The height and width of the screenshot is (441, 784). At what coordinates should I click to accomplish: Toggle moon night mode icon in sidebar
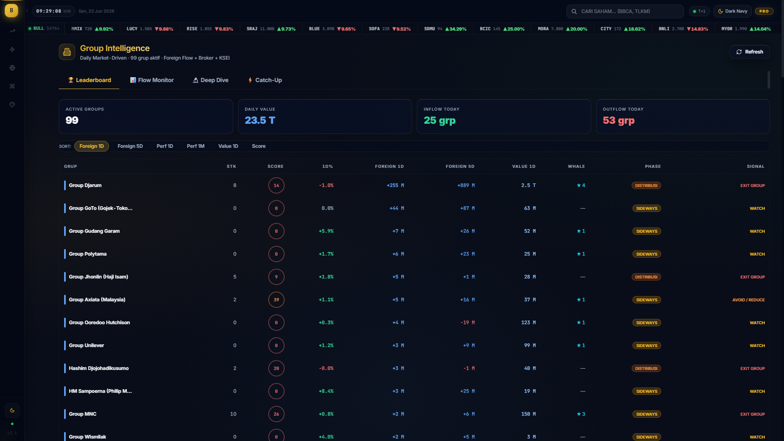coord(12,410)
